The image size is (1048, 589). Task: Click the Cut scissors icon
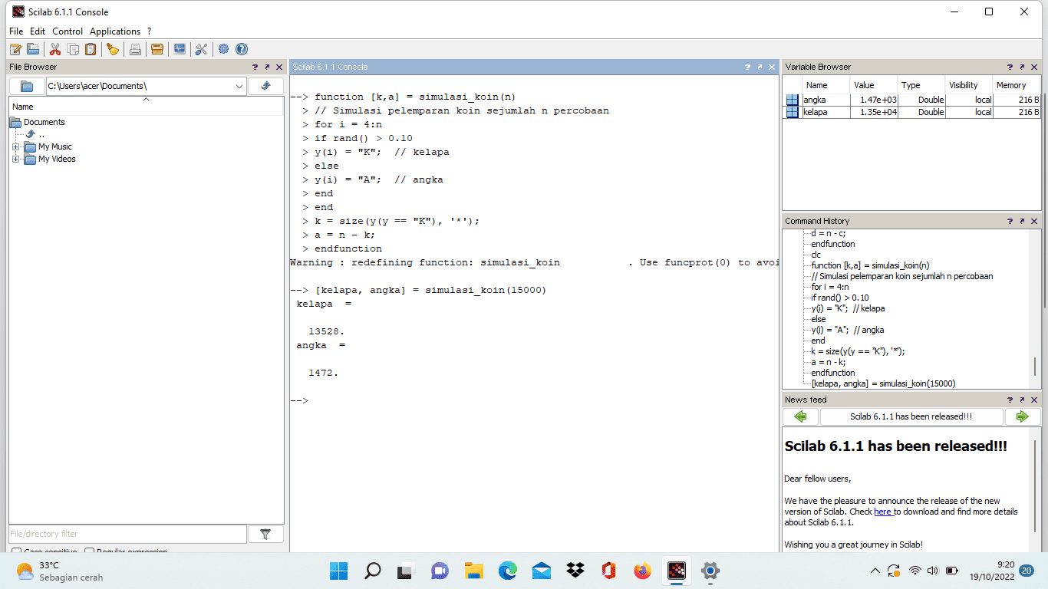[x=55, y=49]
